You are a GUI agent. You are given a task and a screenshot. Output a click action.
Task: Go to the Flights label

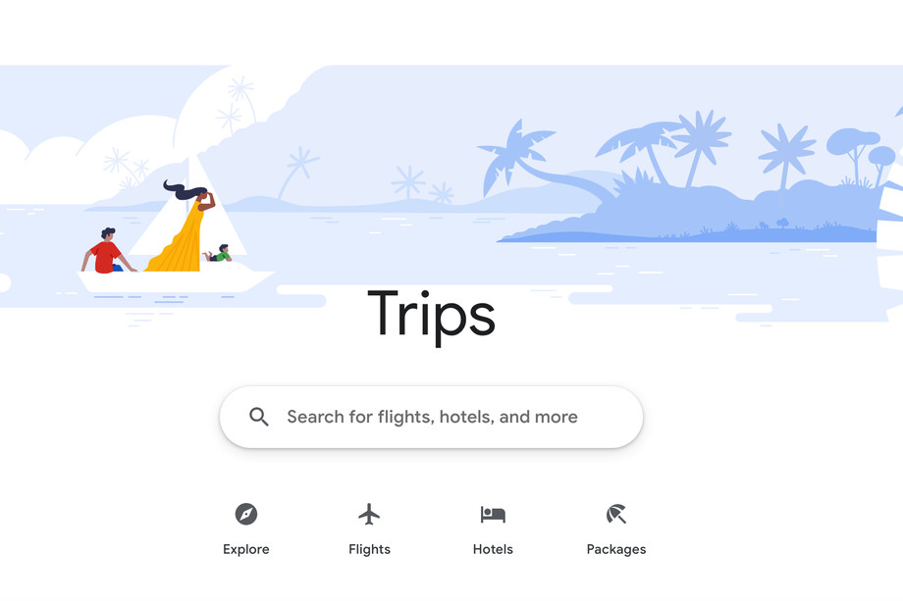[369, 549]
